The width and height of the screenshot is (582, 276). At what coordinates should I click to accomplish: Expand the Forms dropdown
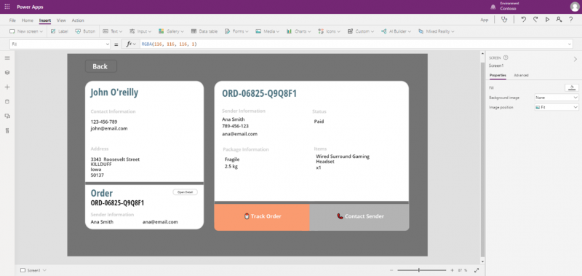(247, 31)
